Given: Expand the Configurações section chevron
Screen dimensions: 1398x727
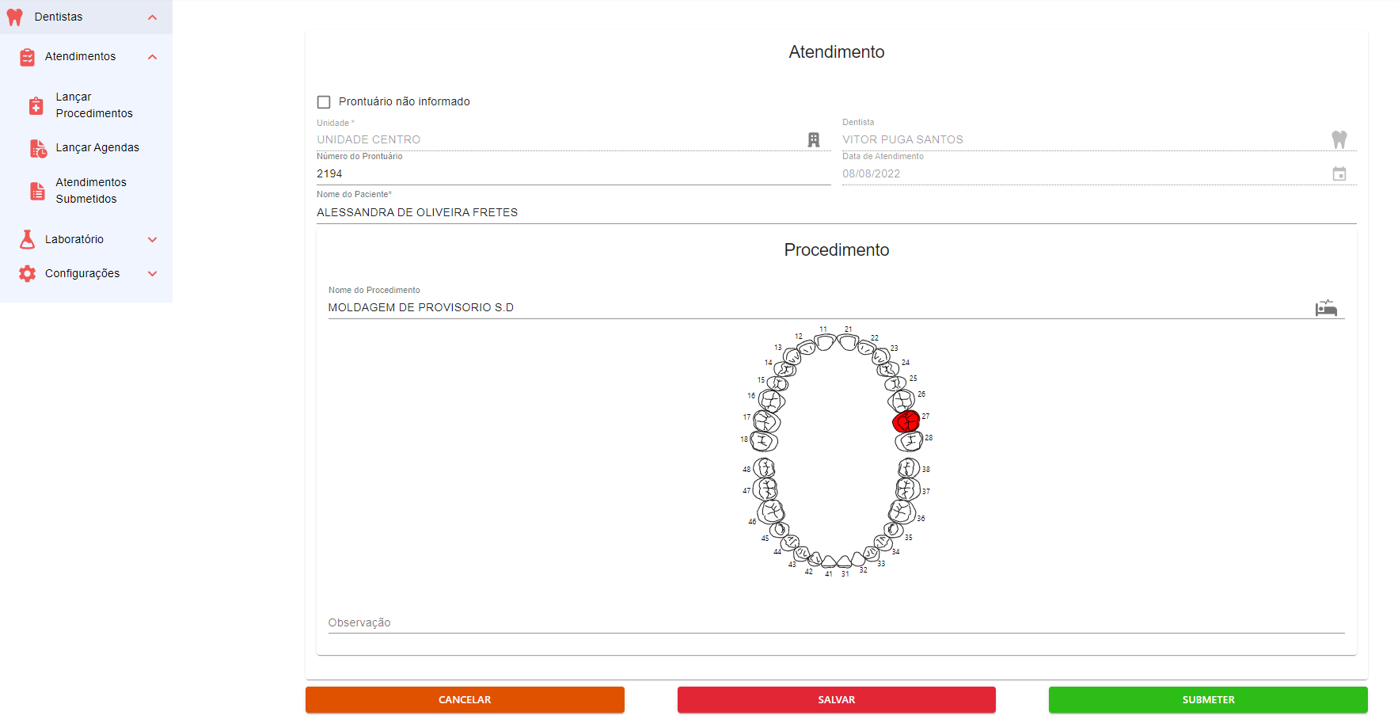Looking at the screenshot, I should tap(152, 274).
